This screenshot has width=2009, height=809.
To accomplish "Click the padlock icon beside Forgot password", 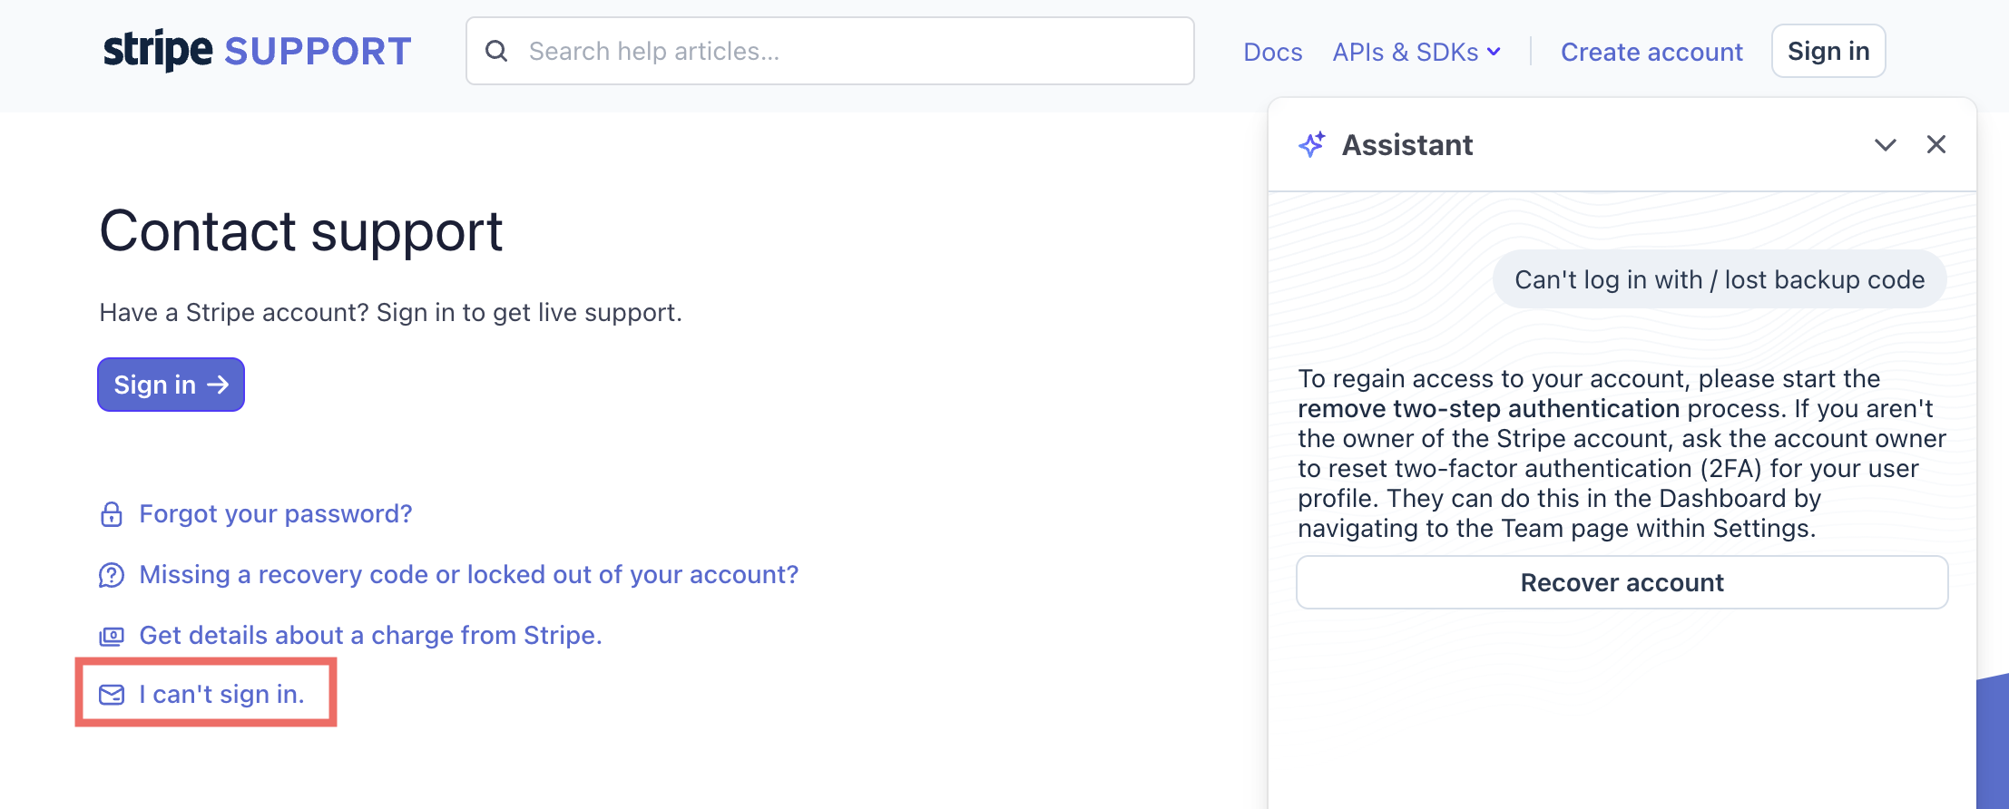I will [x=111, y=514].
